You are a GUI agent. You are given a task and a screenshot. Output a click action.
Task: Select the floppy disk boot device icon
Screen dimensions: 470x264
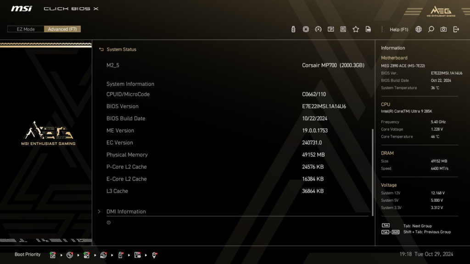[x=138, y=255]
